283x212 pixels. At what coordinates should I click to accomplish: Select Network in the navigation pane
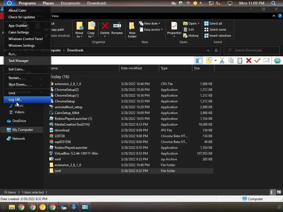tap(19, 139)
